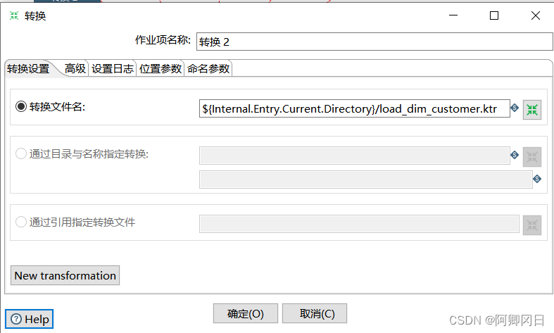Switch to the 高级 tab
This screenshot has width=554, height=333.
[75, 69]
